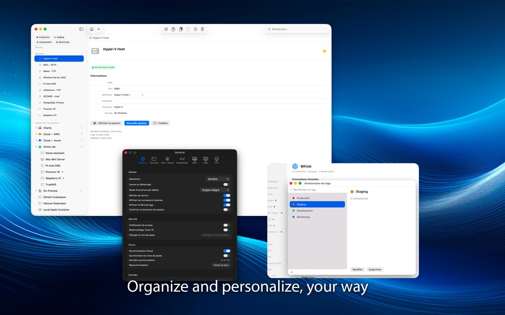Screen dimensions: 505x315
Task: Click 'Afficher la session' button
Action: [107, 123]
